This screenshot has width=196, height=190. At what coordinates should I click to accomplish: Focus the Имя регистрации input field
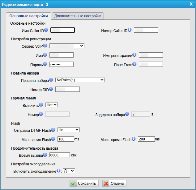coord(151,55)
